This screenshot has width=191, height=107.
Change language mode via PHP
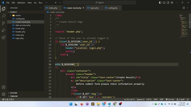pyautogui.click(x=161, y=99)
